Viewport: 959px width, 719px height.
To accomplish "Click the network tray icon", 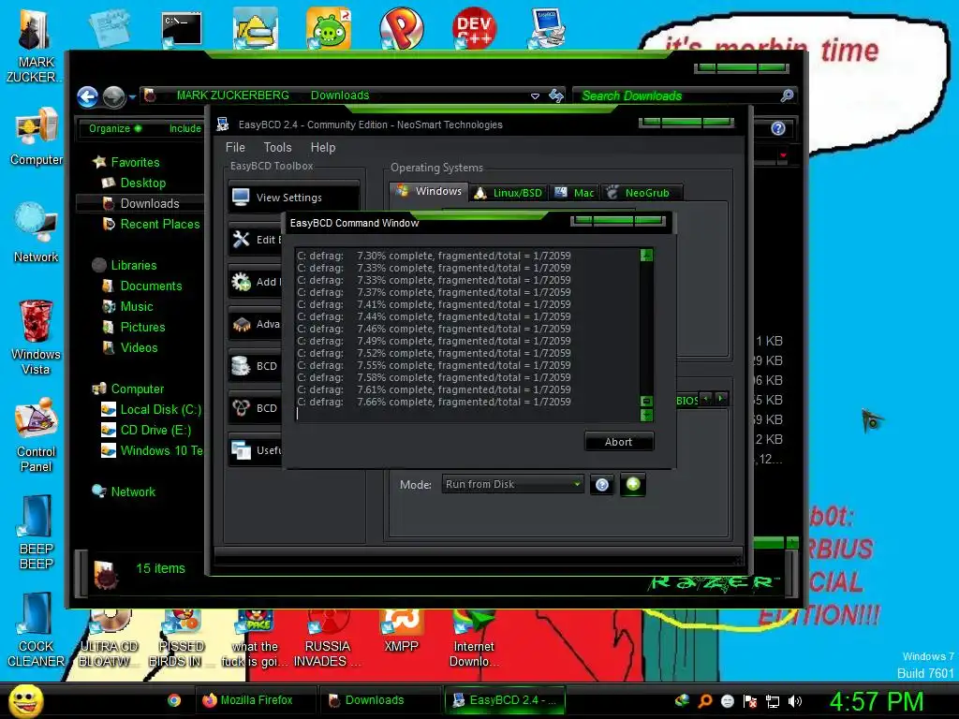I will pos(773,701).
